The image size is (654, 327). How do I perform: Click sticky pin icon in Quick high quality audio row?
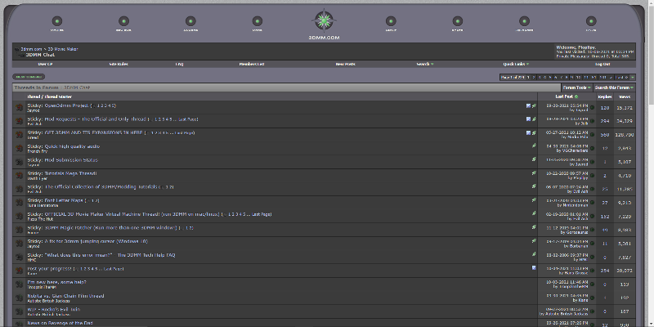point(534,146)
